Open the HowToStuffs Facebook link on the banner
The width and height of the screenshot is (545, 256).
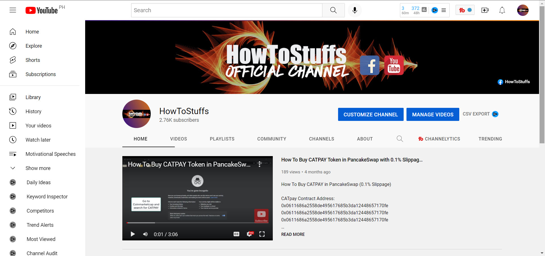click(514, 82)
